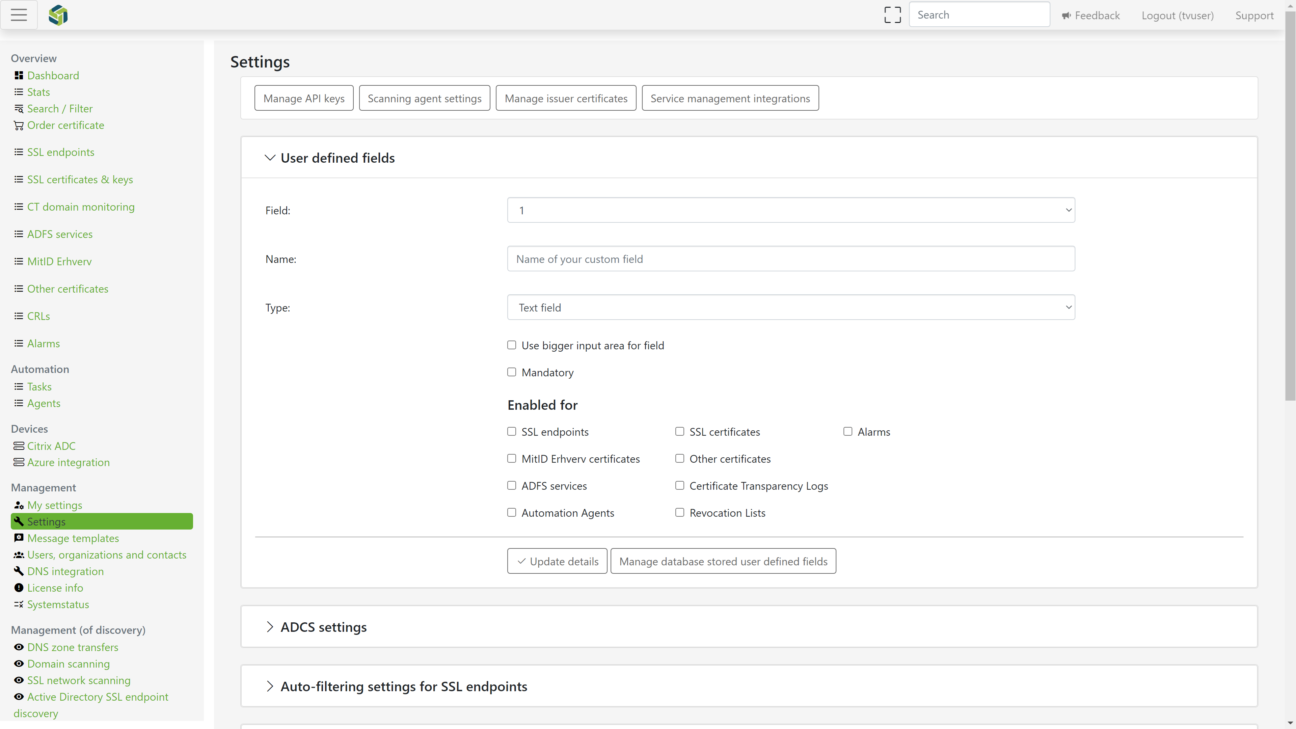
Task: Click the Domain scanning eye icon
Action: (x=19, y=664)
